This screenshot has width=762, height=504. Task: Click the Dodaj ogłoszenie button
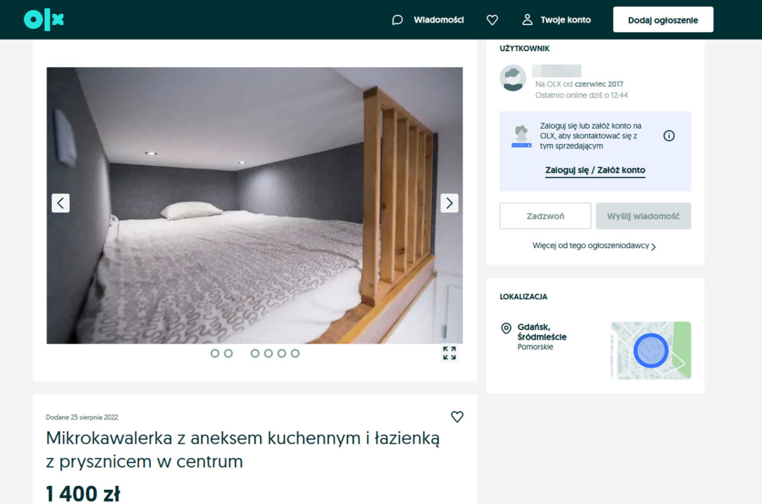(x=663, y=20)
